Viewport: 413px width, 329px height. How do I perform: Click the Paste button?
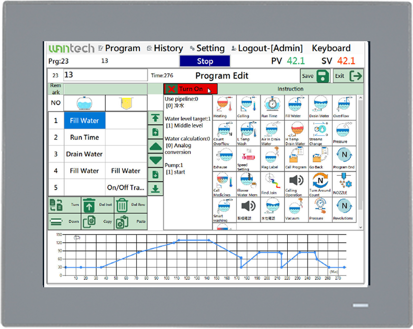tap(131, 221)
